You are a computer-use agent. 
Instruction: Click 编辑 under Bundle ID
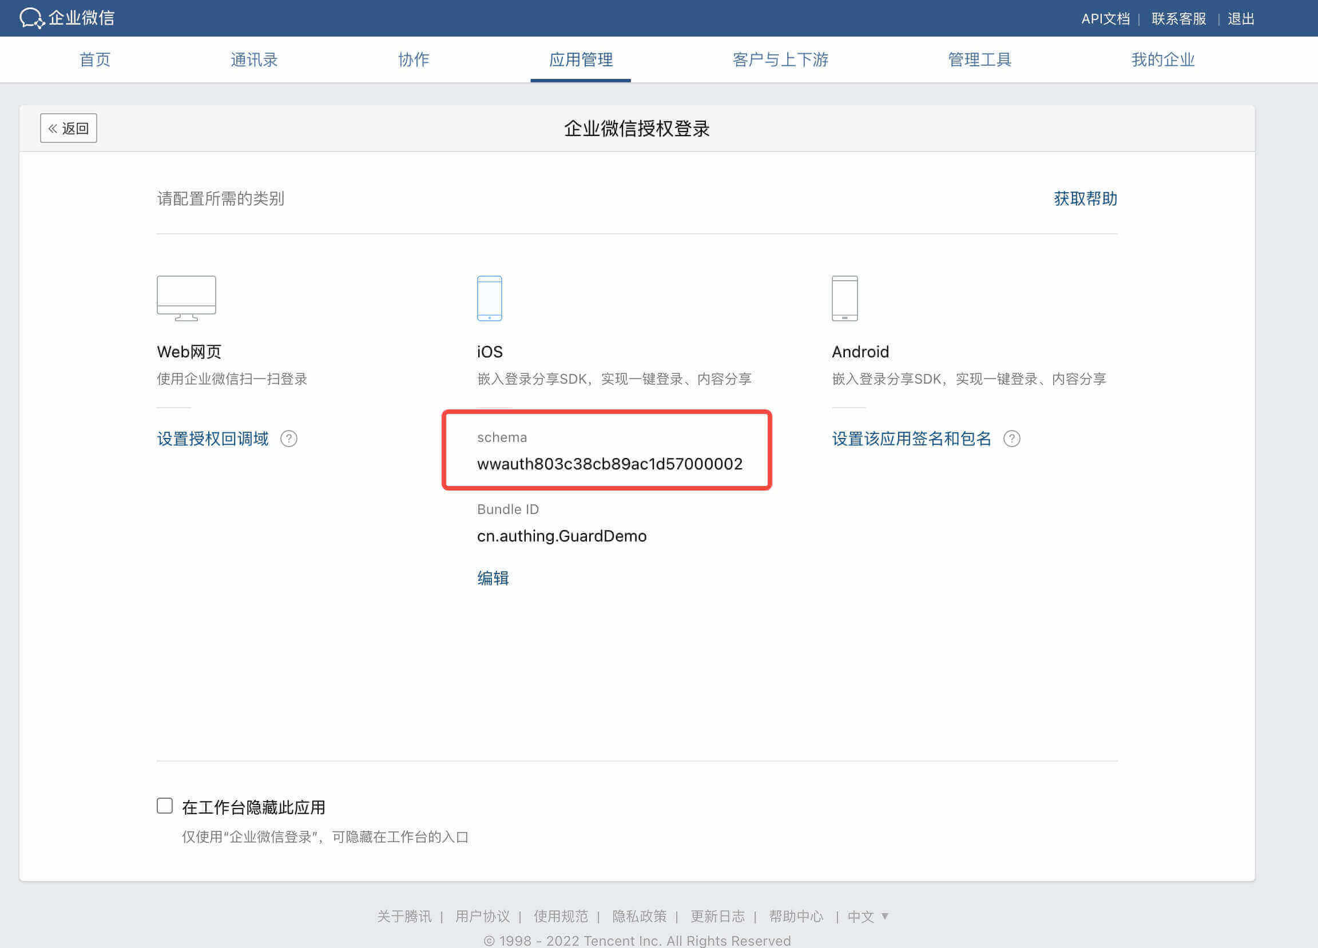(x=493, y=578)
